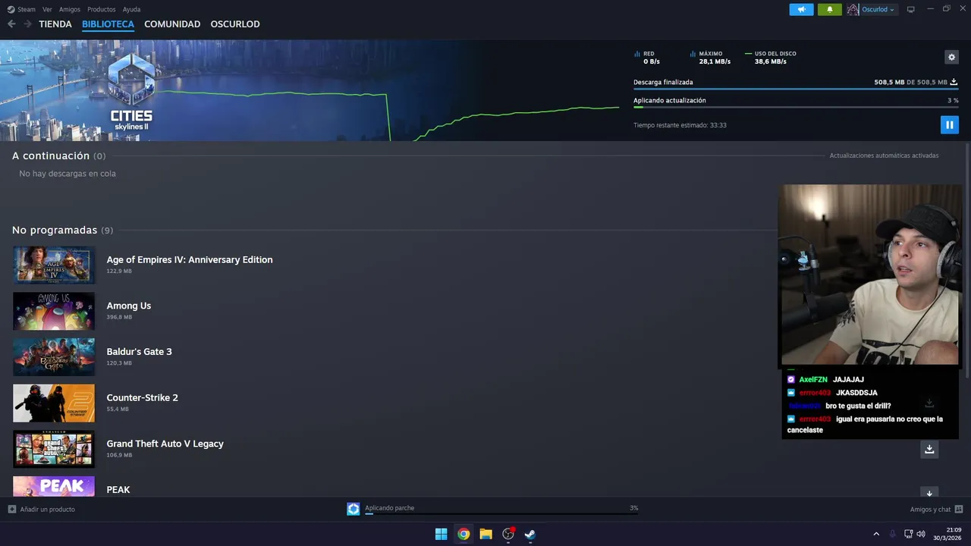Open File Explorer from the taskbar

485,534
